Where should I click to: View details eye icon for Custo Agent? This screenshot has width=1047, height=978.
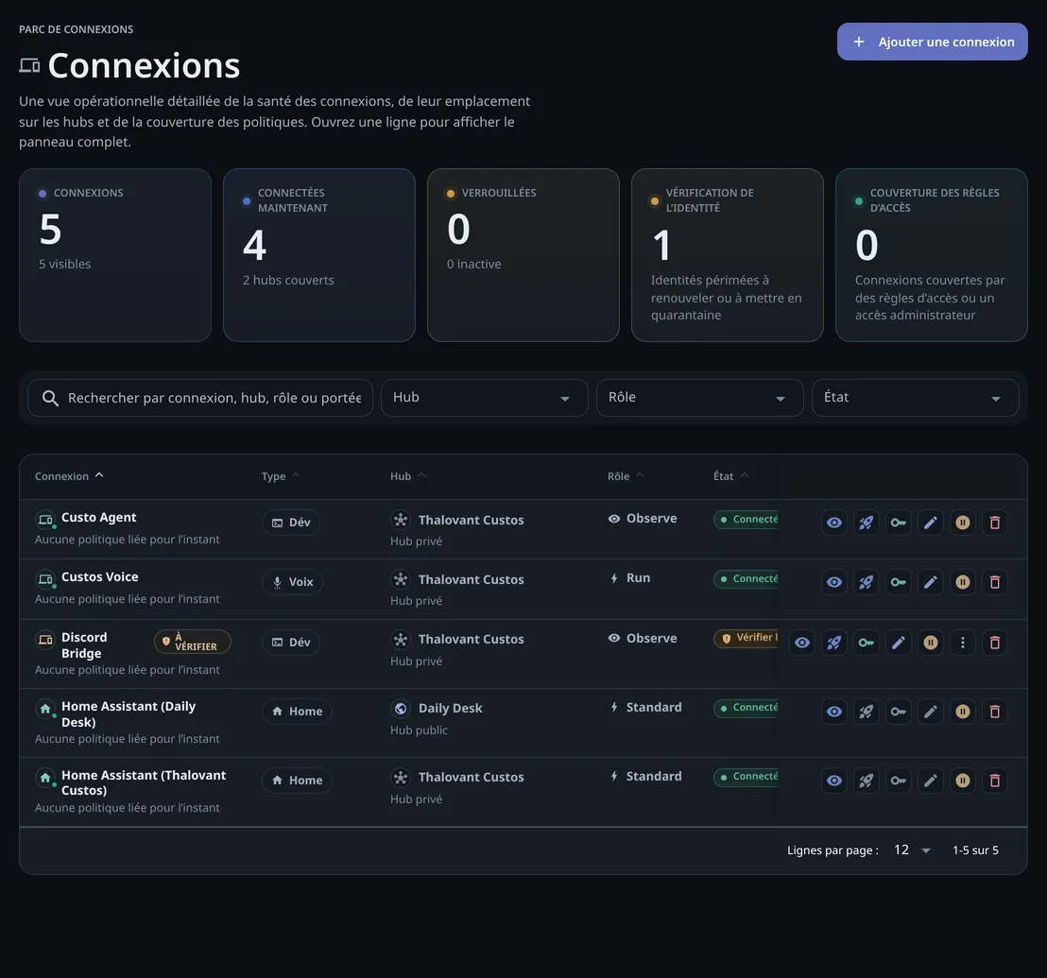(x=834, y=523)
